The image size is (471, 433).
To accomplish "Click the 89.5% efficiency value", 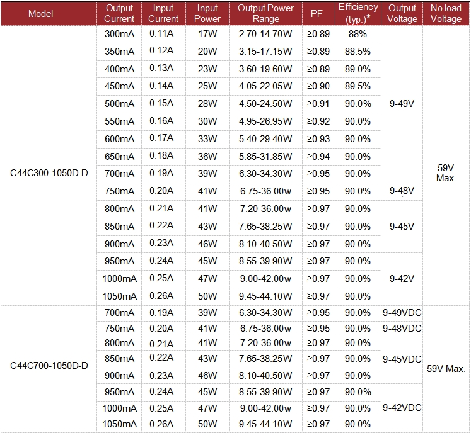I will click(358, 86).
